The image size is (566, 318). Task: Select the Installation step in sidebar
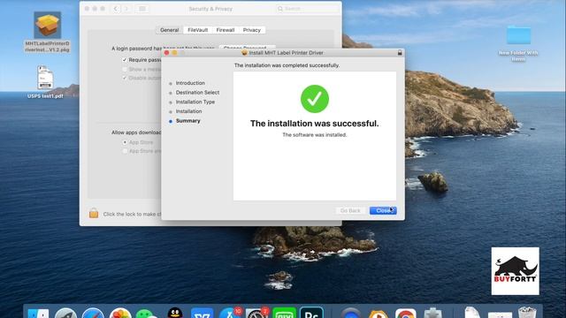tap(188, 111)
